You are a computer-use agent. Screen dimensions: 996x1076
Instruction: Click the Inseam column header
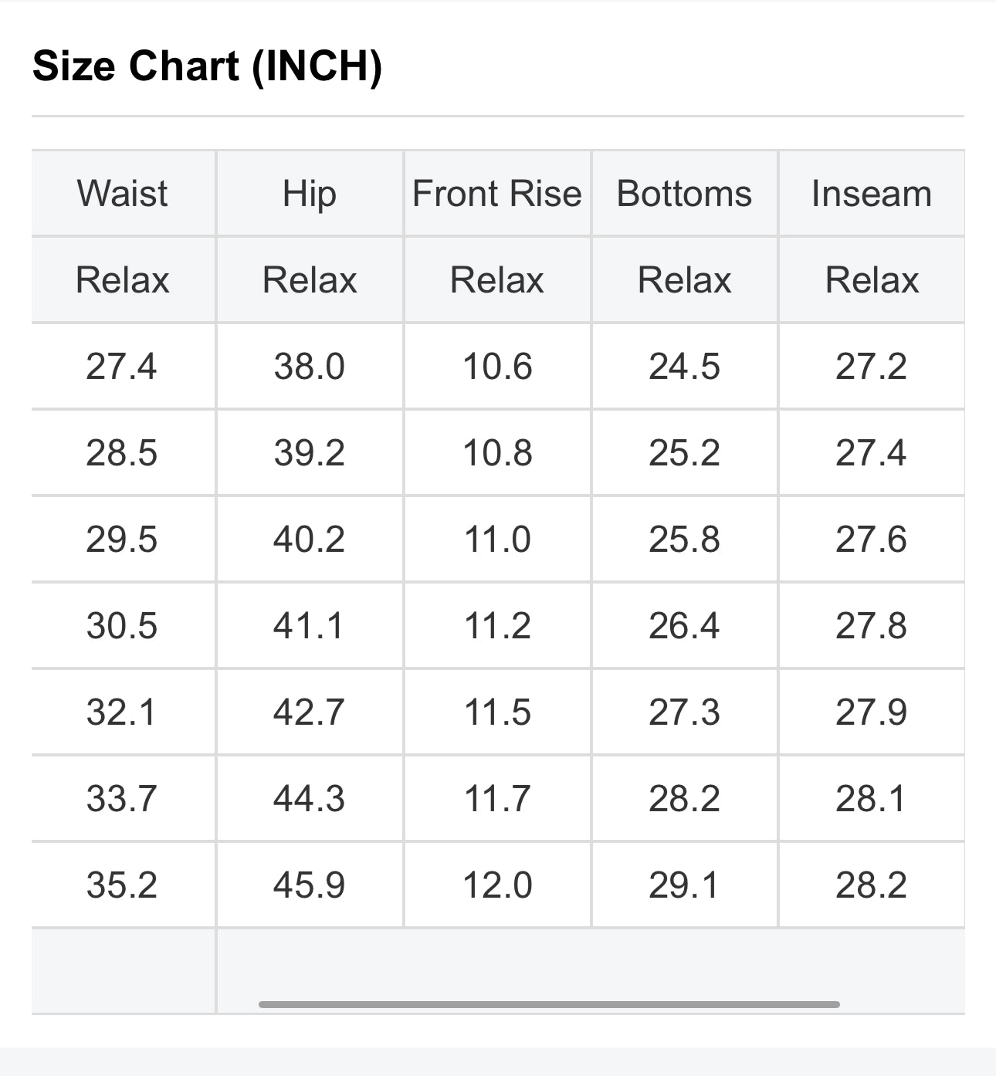(x=871, y=193)
